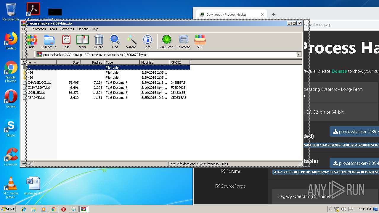This screenshot has height=213, width=379.
Task: Click the Delete trash can icon
Action: (99, 42)
